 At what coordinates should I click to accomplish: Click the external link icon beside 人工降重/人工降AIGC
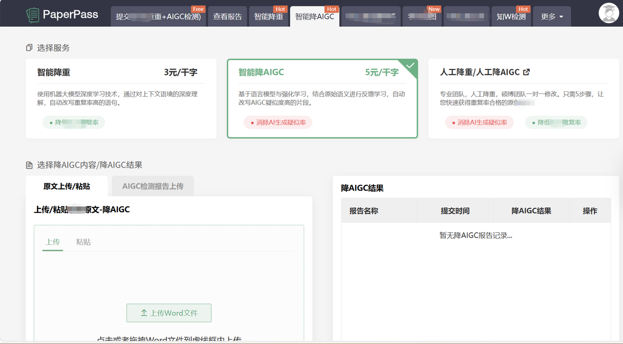526,72
